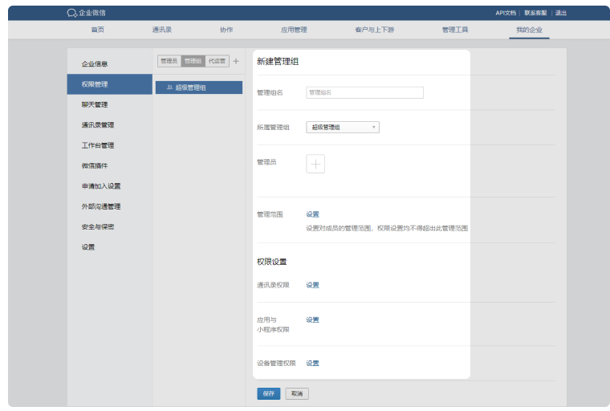Open 客户与上下游 navigation tab
This screenshot has height=411, width=610.
[374, 30]
